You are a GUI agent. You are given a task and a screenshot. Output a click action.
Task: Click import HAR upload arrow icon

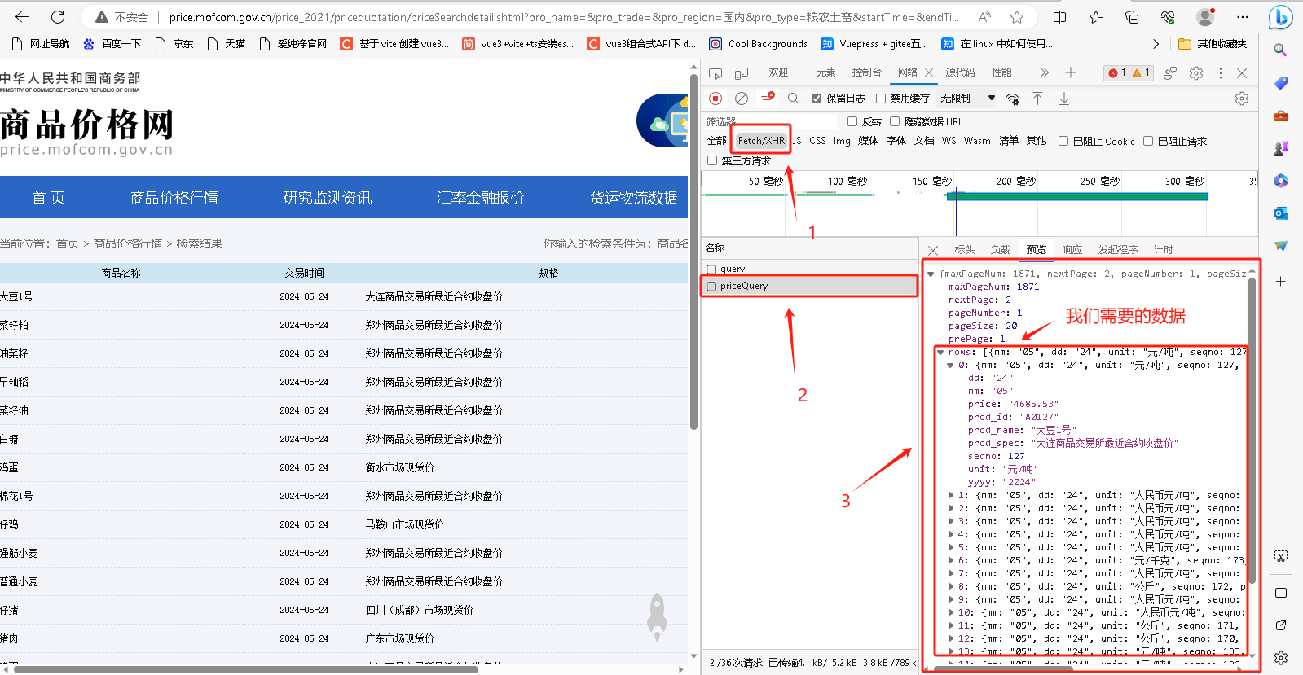(1038, 99)
